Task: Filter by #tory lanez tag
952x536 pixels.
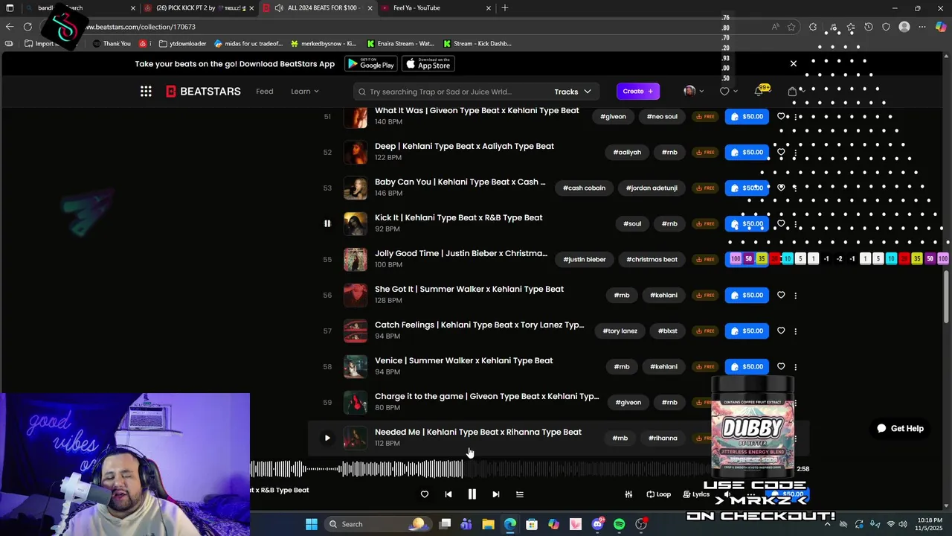Action: click(620, 331)
